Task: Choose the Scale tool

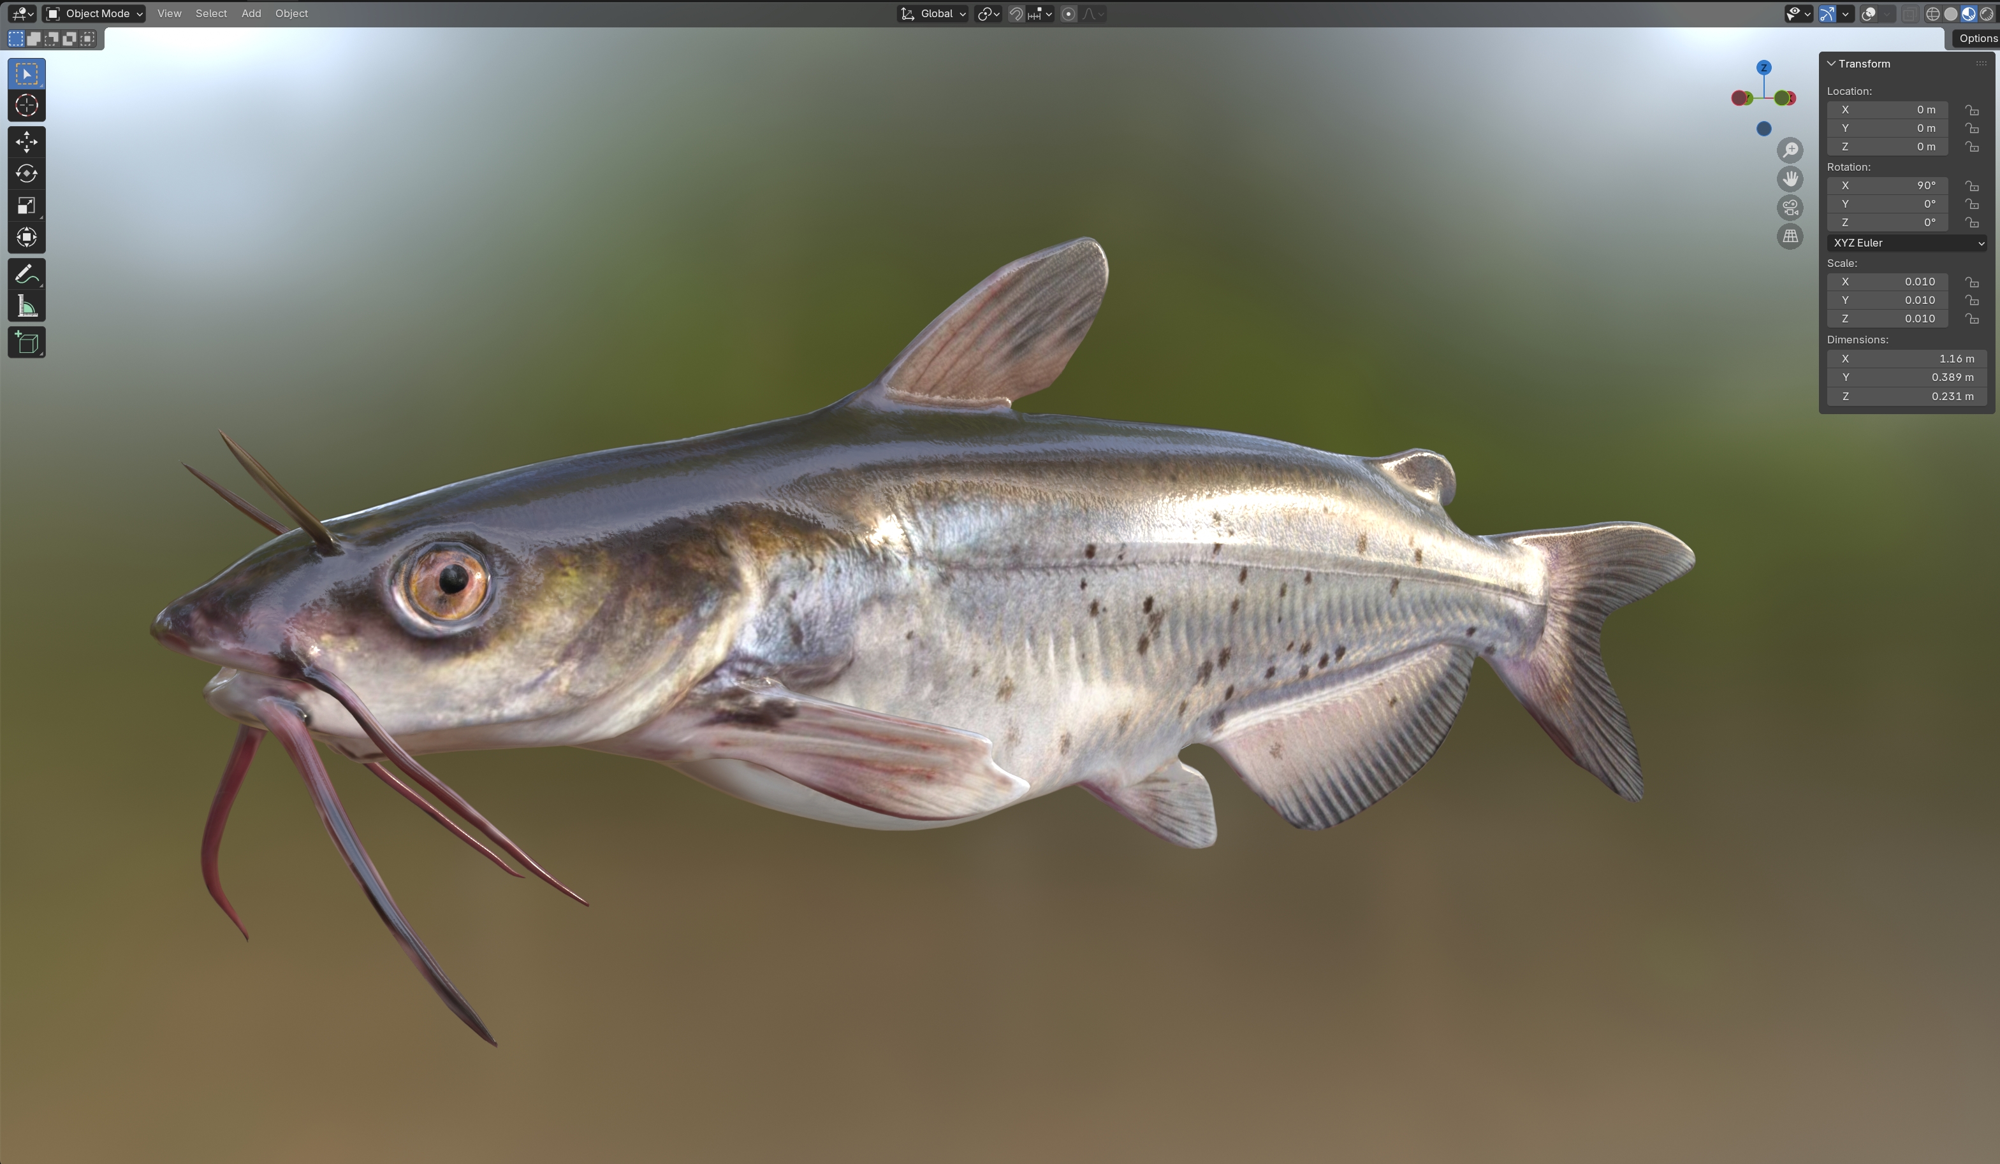Action: (x=26, y=206)
